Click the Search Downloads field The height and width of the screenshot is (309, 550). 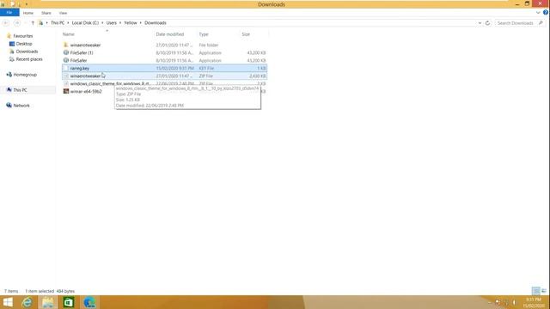point(516,23)
